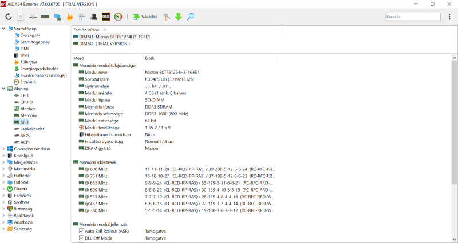
Task: Expand the Szoftver node
Action: (x=3, y=202)
